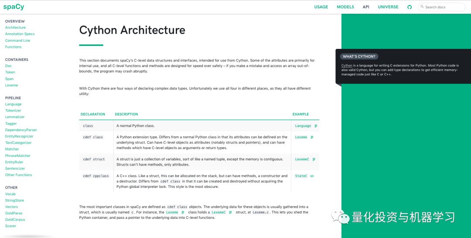The image size is (471, 238).
Task: Open Vectors page in sidebar
Action: pos(11,207)
